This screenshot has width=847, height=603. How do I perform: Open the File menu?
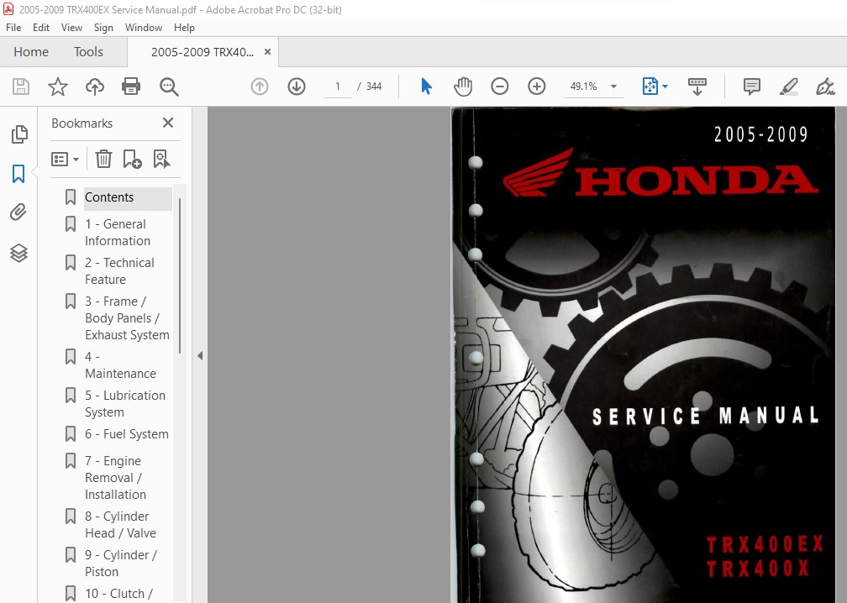[13, 28]
